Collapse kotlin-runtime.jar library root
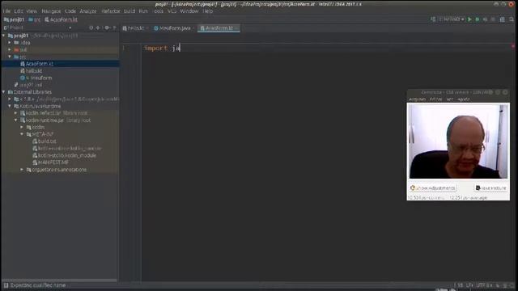 [15, 120]
